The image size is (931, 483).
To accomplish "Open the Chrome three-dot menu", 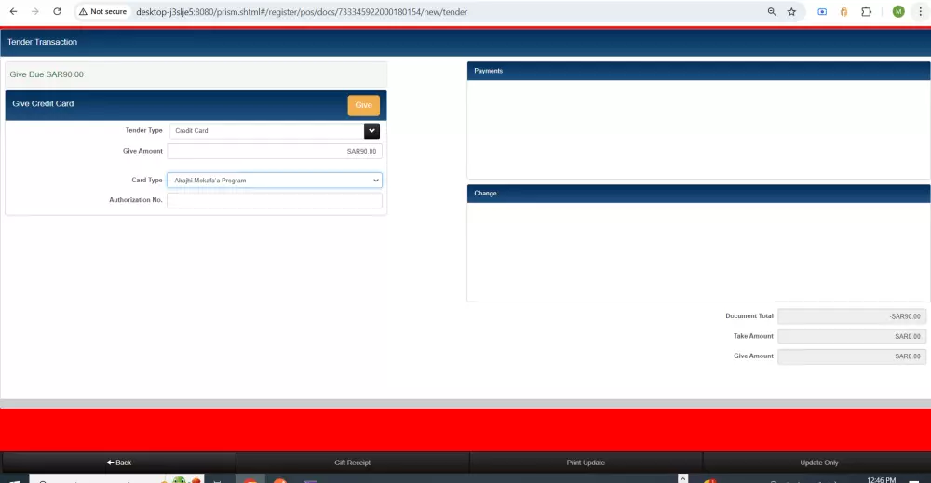I will (921, 11).
